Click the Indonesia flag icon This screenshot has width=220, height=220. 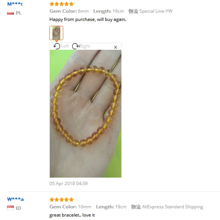click(10, 208)
